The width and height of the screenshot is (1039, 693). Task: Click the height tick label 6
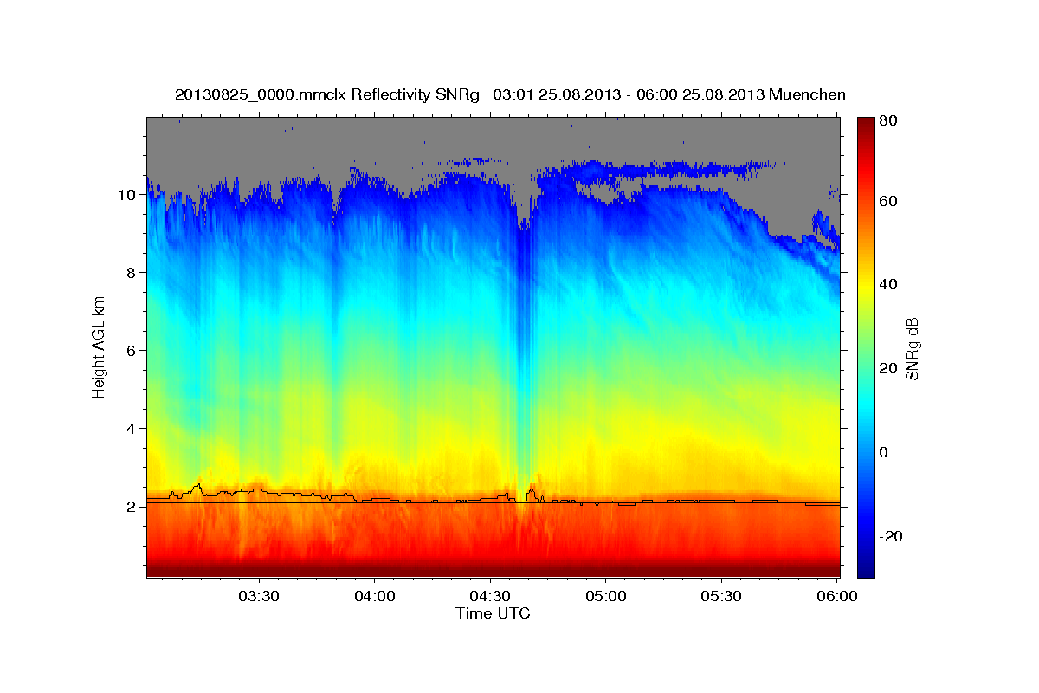tap(130, 351)
